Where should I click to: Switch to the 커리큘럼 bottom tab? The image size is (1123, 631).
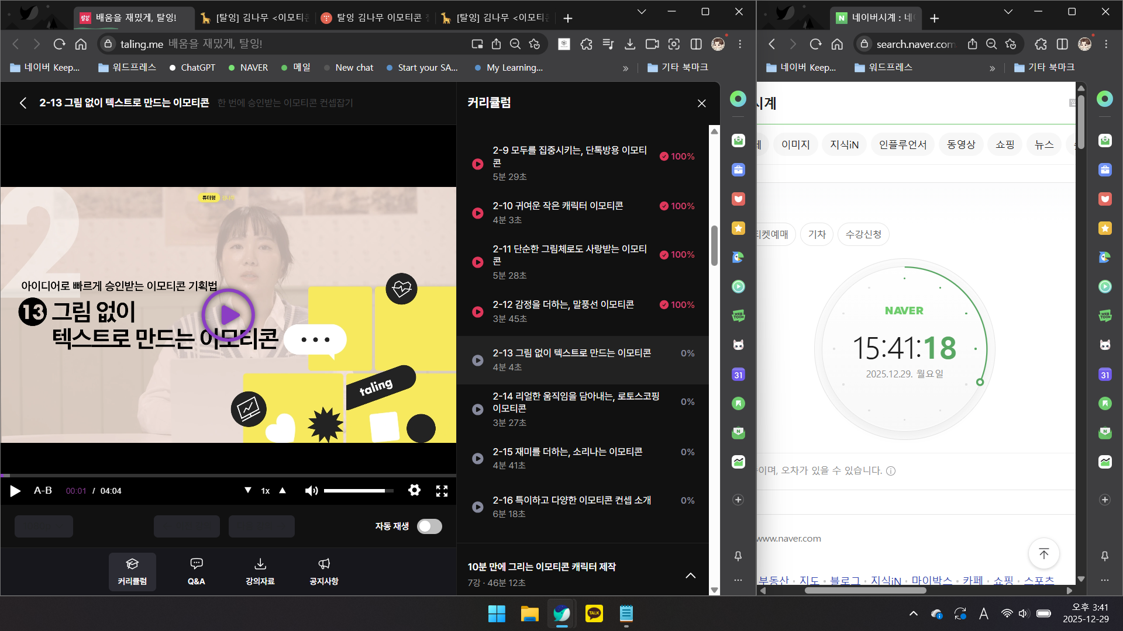point(132,571)
